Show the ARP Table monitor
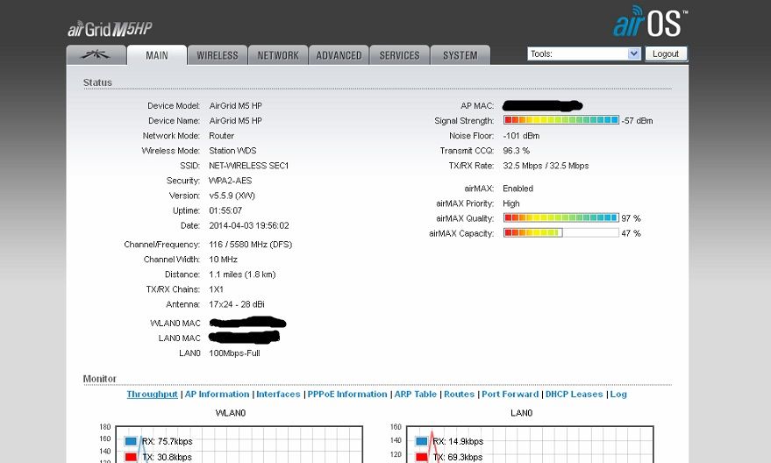Viewport: 771px width, 463px height. click(415, 395)
